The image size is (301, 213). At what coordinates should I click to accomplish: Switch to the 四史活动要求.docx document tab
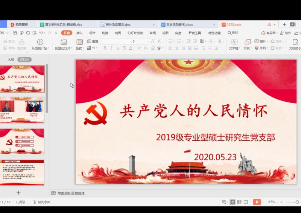[179, 24]
